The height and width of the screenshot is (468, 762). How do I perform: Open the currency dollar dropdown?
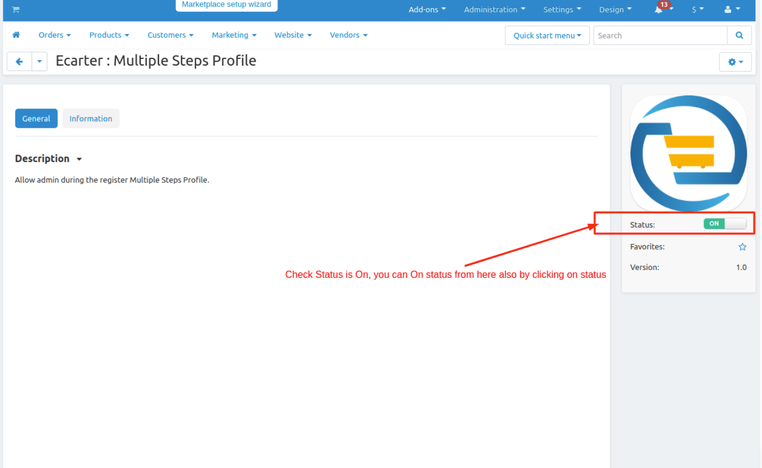(697, 9)
